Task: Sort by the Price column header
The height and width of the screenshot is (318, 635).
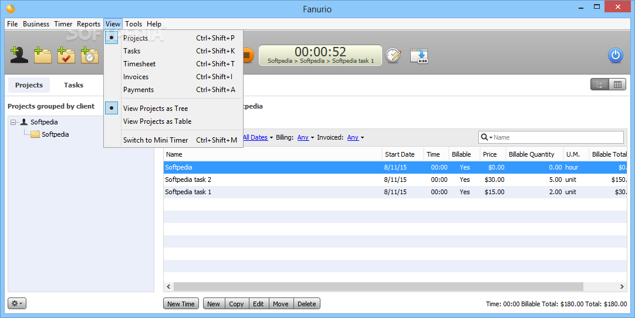Action: [492, 154]
